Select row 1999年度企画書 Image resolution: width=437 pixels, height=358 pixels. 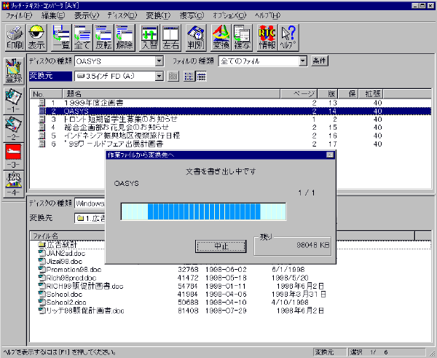[231, 103]
